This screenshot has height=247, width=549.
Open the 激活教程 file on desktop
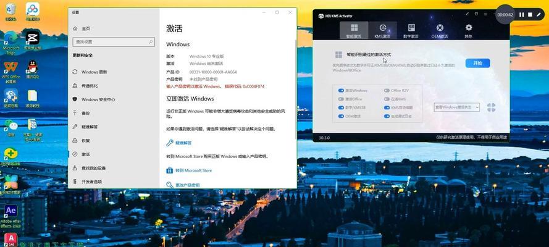(x=32, y=99)
